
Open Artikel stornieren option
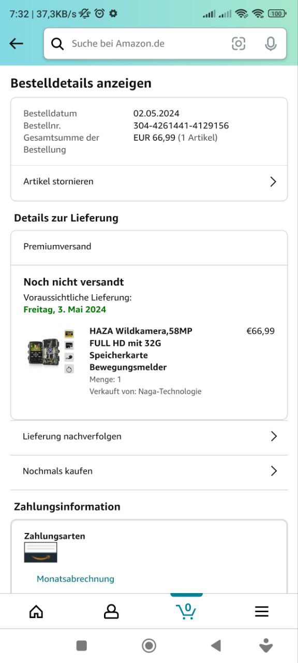[149, 182]
